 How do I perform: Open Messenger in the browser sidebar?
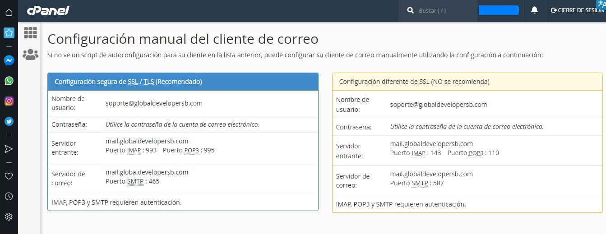click(9, 60)
